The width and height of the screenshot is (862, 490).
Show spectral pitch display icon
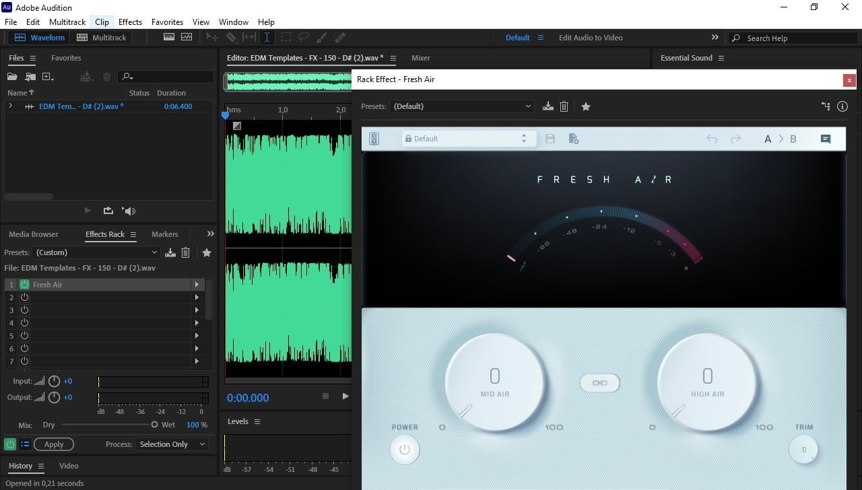point(187,38)
